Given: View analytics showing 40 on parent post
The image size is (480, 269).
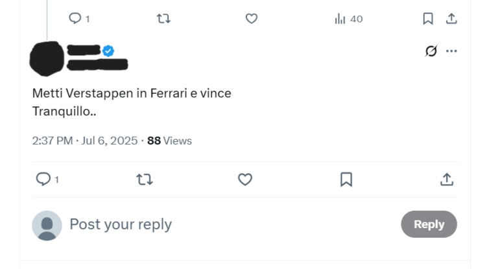Looking at the screenshot, I should pos(348,19).
